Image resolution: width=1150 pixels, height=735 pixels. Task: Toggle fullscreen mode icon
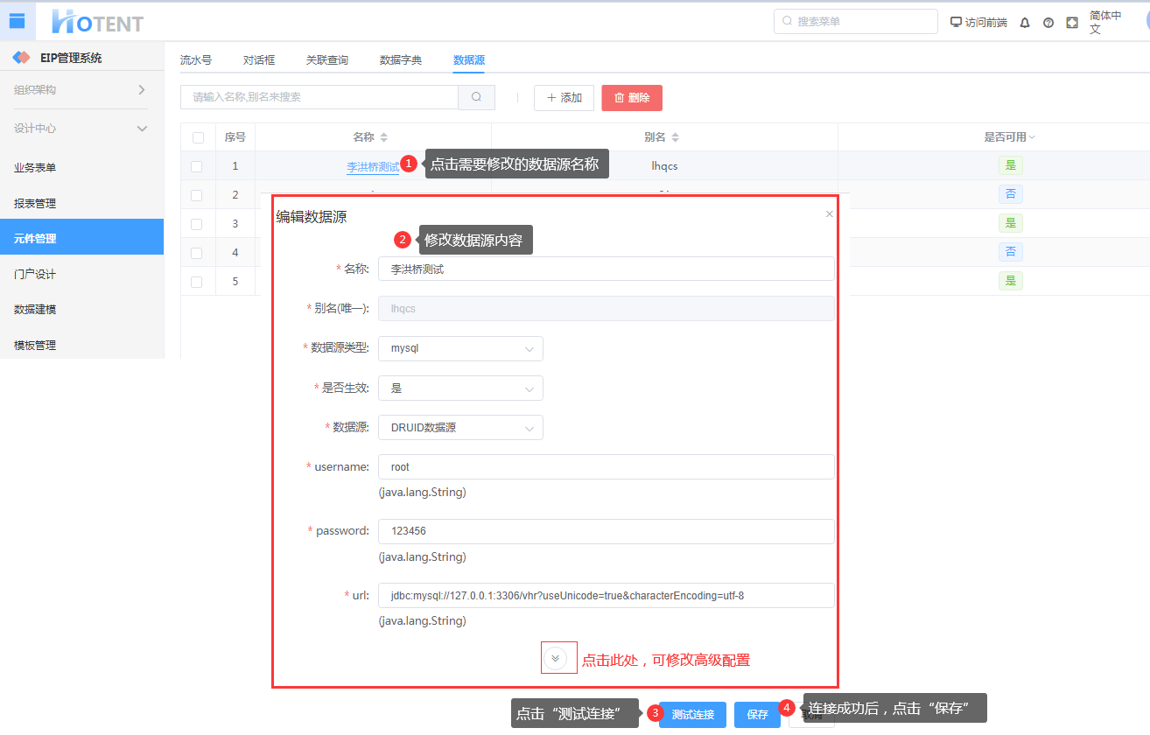click(1072, 23)
